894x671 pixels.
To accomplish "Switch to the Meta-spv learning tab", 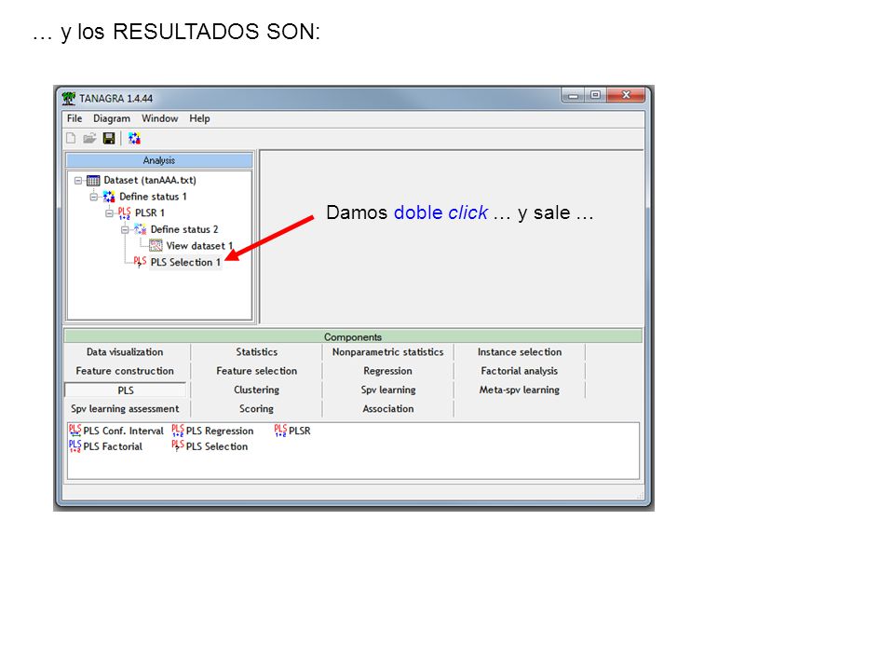I will tap(520, 390).
